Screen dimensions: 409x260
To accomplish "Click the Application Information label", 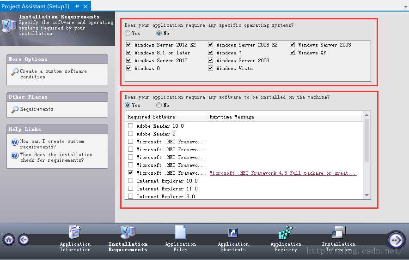I will click(75, 247).
